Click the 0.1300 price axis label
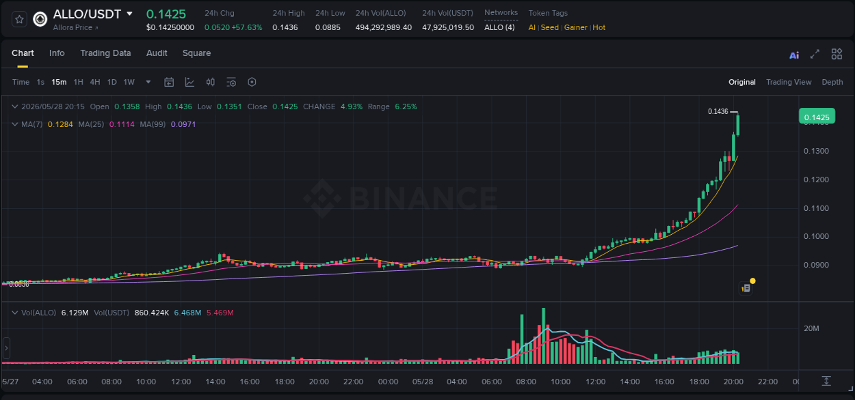This screenshot has height=400, width=855. [816, 151]
